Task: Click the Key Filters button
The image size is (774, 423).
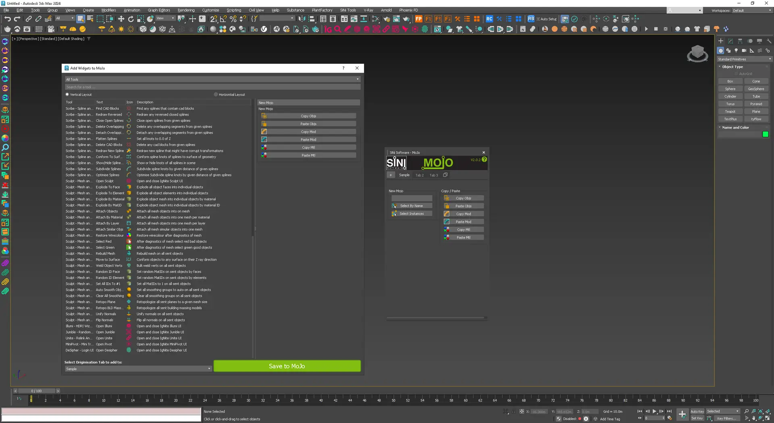Action: 726,419
